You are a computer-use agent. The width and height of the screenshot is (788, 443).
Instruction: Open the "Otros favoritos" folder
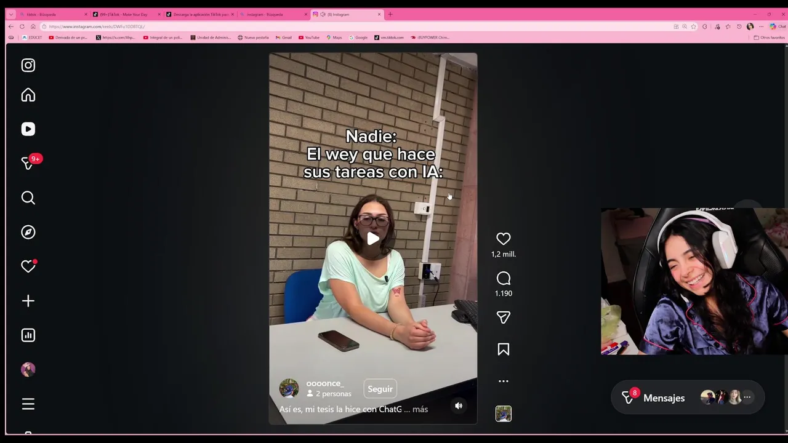[770, 38]
